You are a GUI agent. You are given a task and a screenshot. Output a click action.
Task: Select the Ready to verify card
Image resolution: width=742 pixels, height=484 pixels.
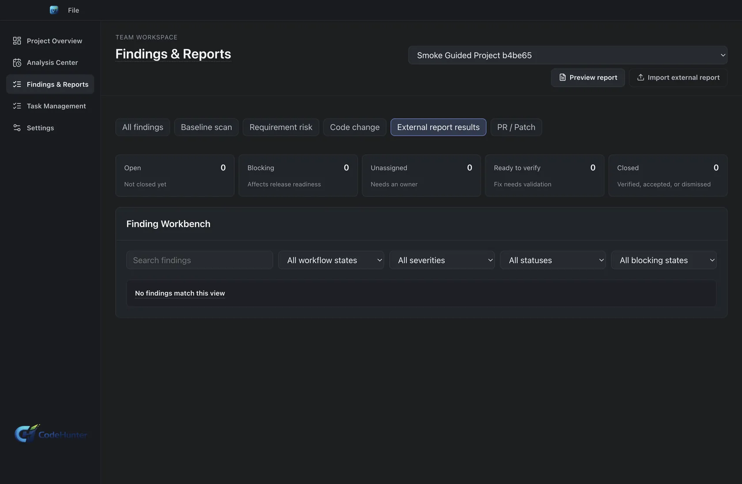pos(545,175)
